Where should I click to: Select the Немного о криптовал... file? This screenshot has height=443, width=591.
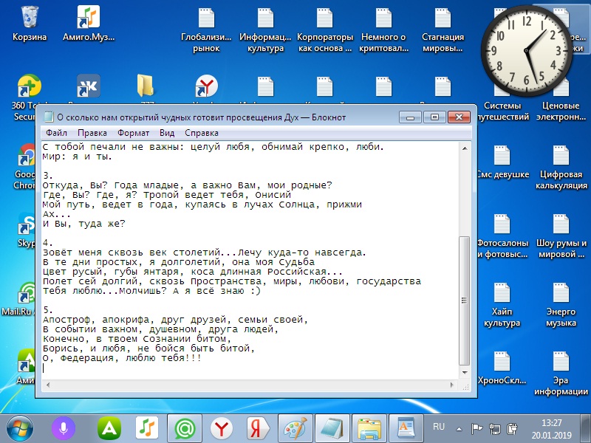383,30
